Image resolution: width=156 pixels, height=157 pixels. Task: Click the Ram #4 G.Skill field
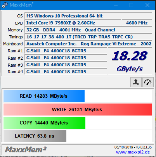click(66, 72)
